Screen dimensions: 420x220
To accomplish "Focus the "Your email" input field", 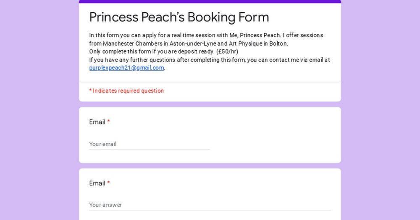I will click(x=149, y=144).
